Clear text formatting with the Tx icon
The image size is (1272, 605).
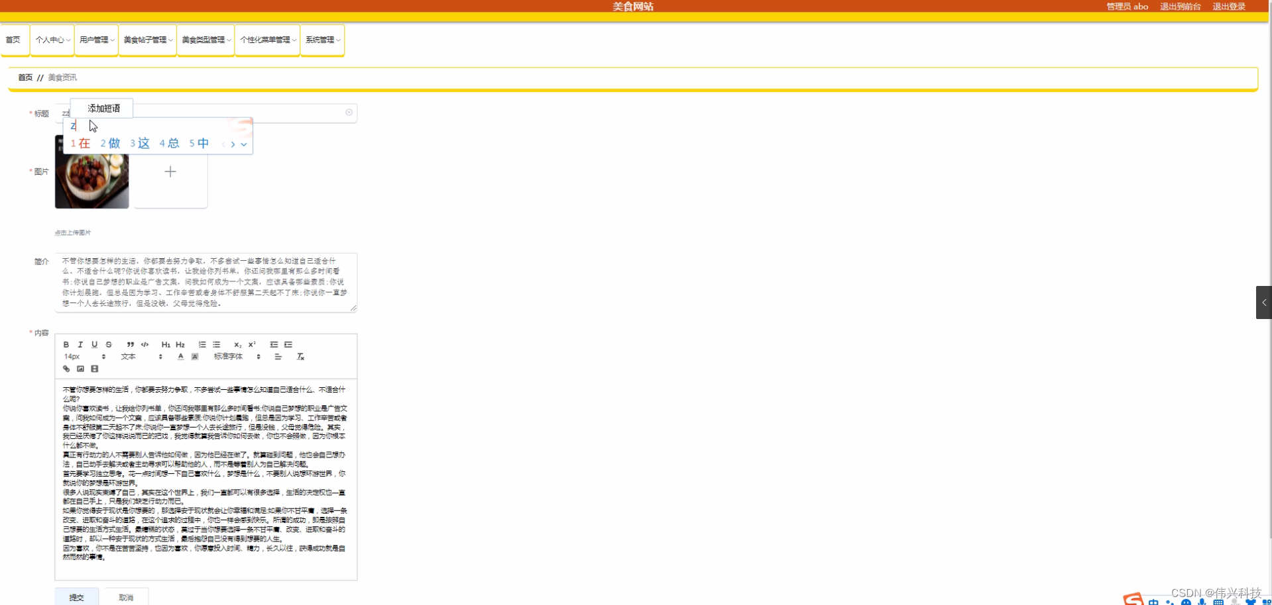pyautogui.click(x=300, y=356)
